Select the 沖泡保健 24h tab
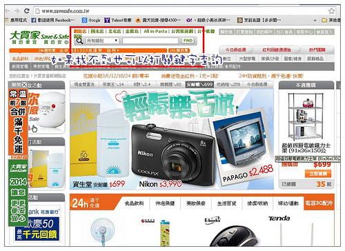 pyautogui.click(x=165, y=203)
